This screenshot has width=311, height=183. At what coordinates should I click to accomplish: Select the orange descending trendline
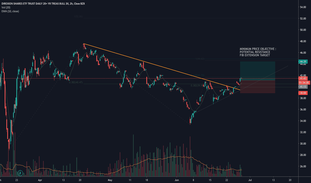point(162,67)
